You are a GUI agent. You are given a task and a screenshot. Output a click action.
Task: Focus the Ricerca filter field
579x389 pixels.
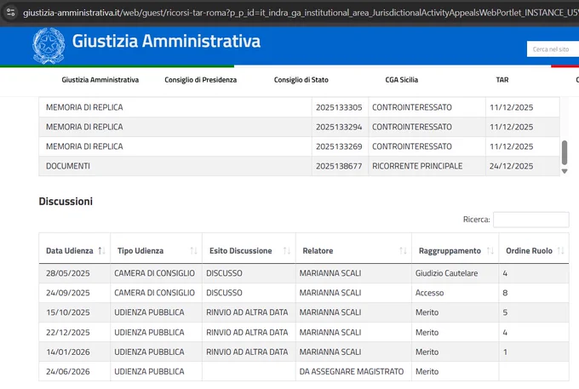pyautogui.click(x=531, y=220)
